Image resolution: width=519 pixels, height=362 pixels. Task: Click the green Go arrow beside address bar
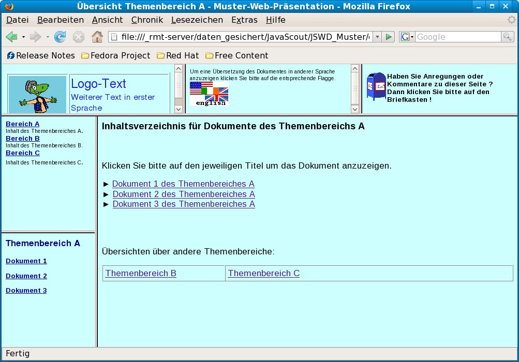(389, 37)
